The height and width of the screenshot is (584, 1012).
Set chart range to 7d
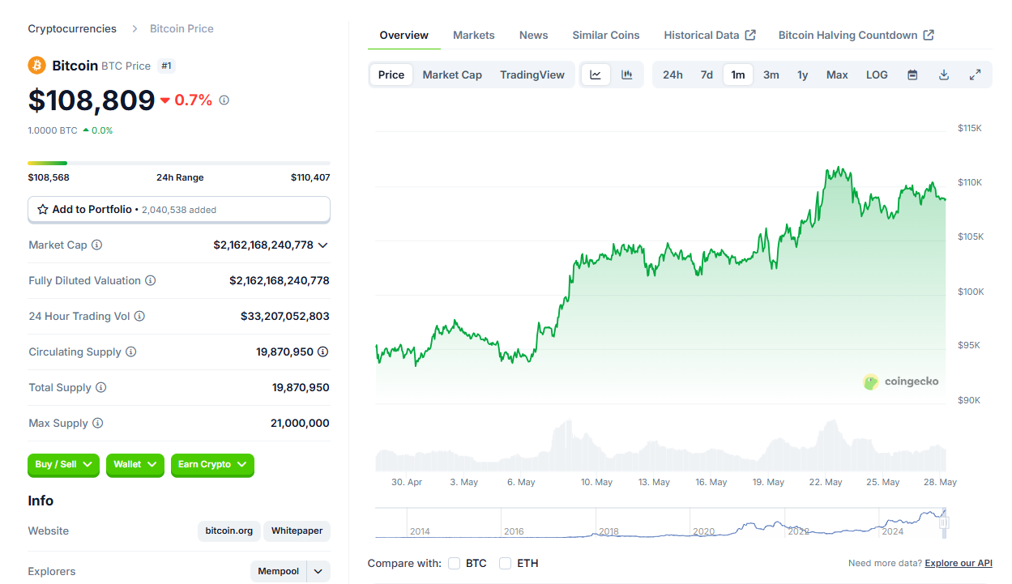pyautogui.click(x=707, y=75)
